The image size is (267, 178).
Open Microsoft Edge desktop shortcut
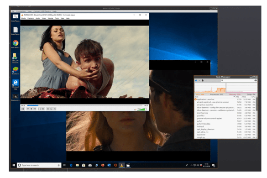point(16,84)
